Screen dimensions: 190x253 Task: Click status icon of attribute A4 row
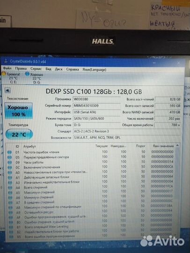pyautogui.click(x=10, y=188)
